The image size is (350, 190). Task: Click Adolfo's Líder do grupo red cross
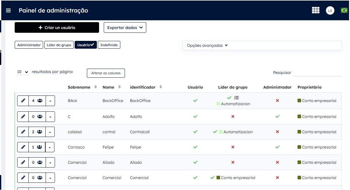[233, 116]
